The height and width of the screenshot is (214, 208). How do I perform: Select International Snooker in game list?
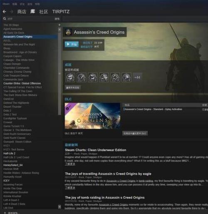[16, 192]
